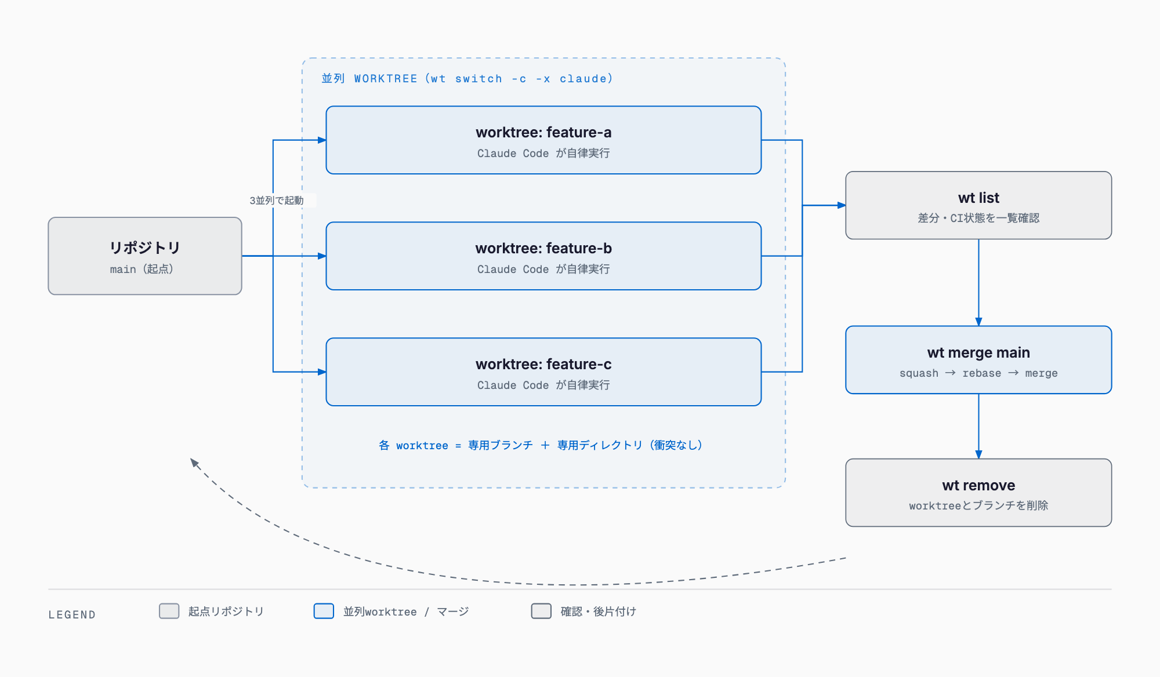The image size is (1160, 677).
Task: Click 並列worktree / マージ legend text
Action: point(406,612)
